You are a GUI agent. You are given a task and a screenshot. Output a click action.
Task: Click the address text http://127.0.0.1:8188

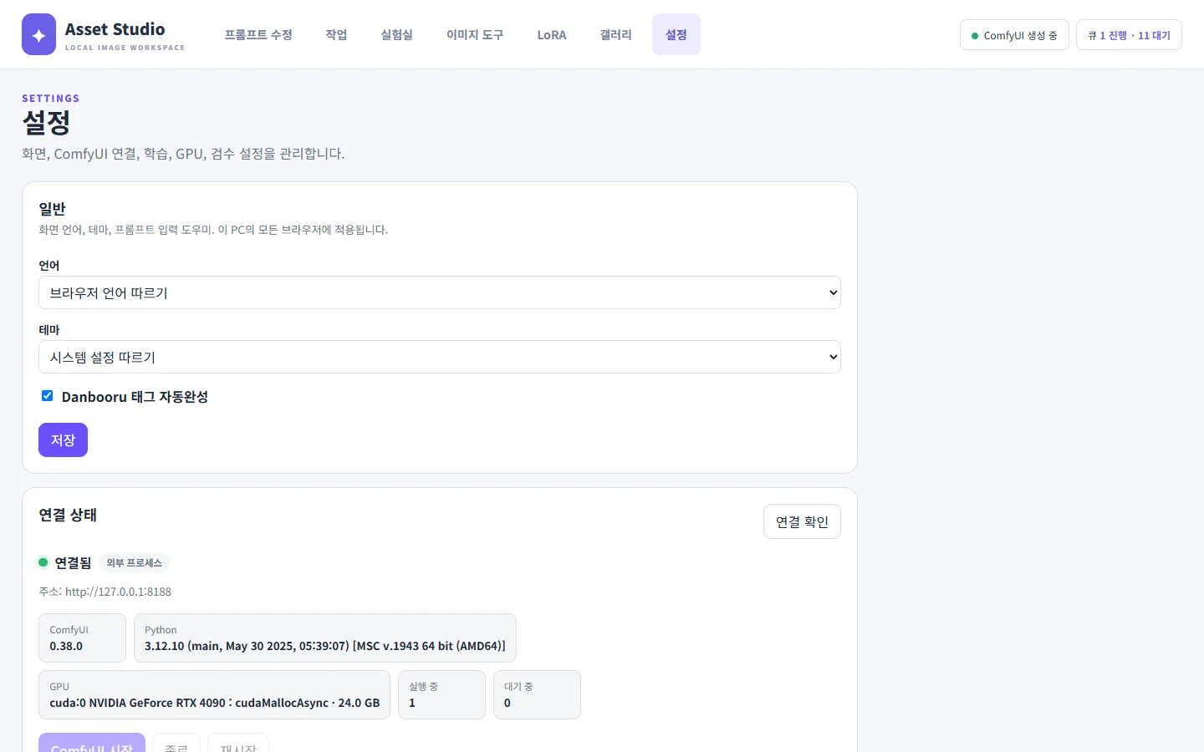coord(118,592)
